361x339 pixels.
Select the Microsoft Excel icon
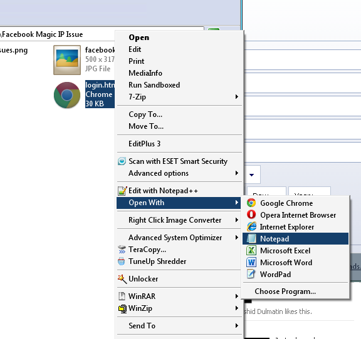pos(251,250)
